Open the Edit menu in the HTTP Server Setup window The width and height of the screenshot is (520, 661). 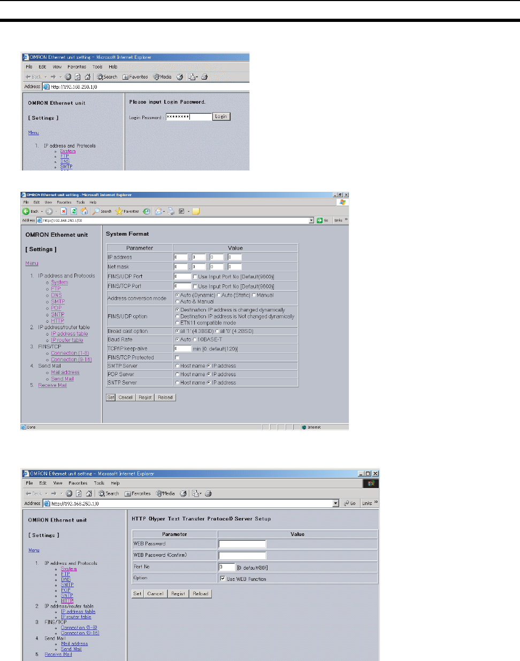(43, 483)
